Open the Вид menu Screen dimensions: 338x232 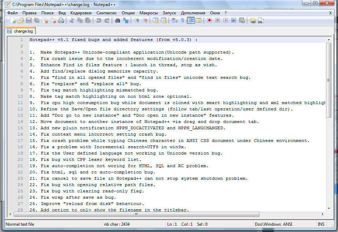[62, 13]
